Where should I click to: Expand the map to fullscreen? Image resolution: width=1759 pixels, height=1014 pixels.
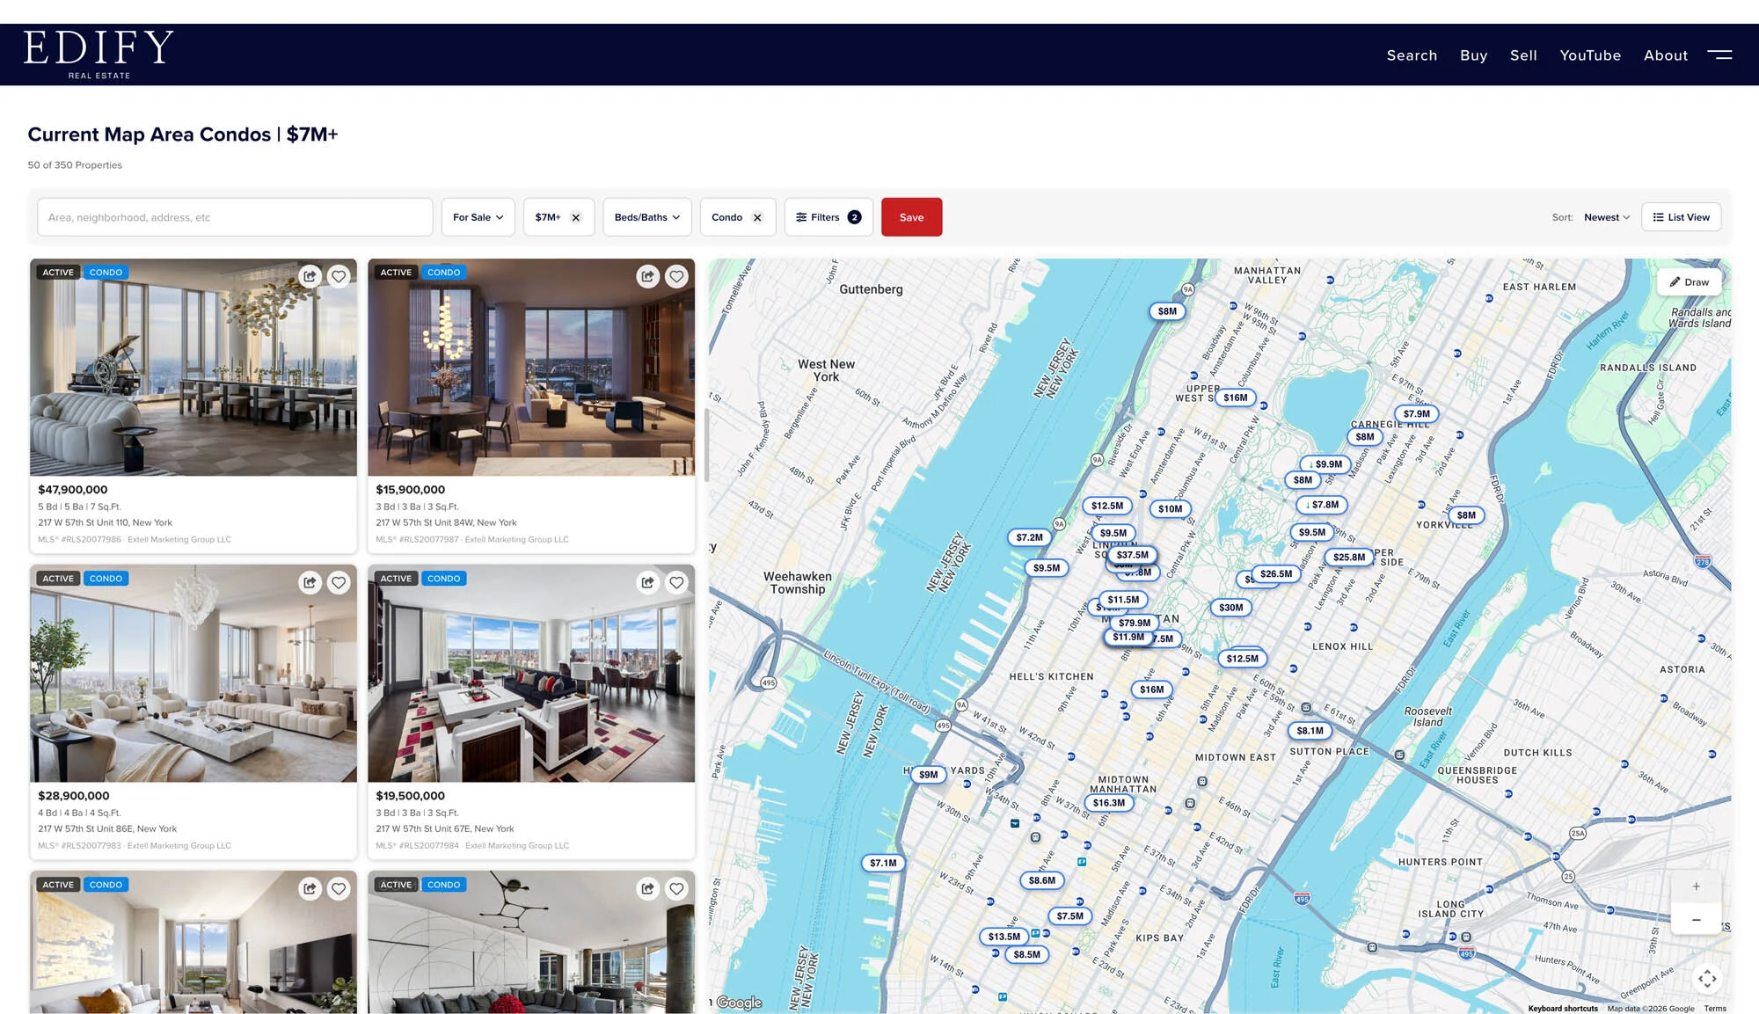point(1709,978)
